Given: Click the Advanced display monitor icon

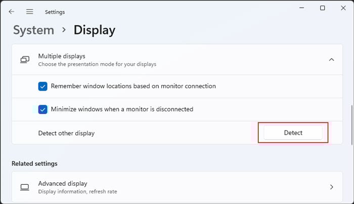Looking at the screenshot, I should tap(25, 187).
